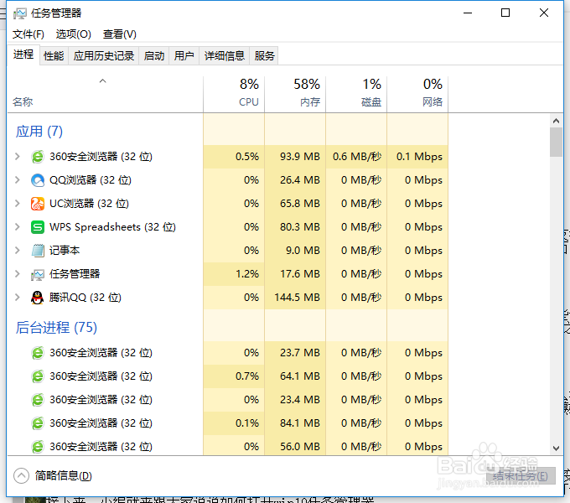
Task: Click the 0.6 MB/秒 disk value
Action: (x=357, y=157)
